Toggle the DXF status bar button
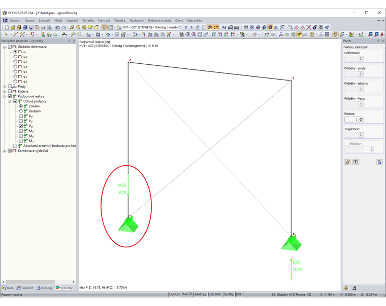Screen dimensions: 386x306 click(239, 294)
